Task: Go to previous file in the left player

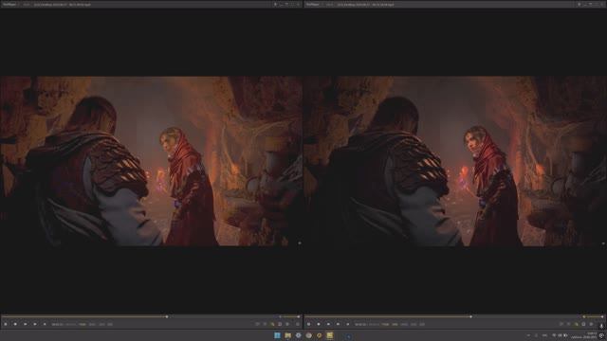Action: pyautogui.click(x=26, y=324)
